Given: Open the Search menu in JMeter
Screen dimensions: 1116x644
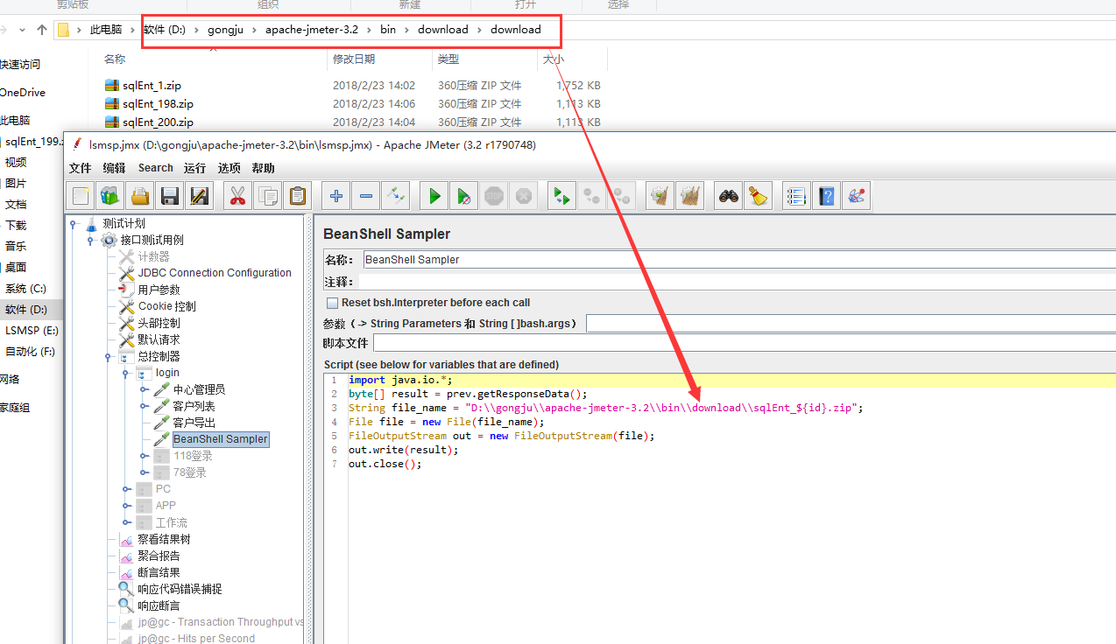Looking at the screenshot, I should point(156,168).
